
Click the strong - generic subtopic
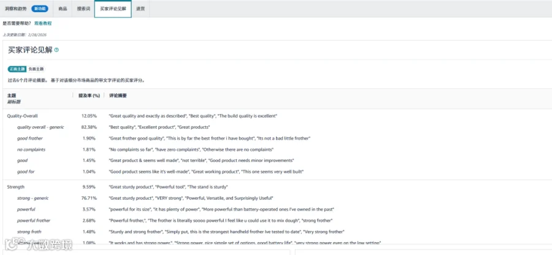tap(33, 198)
